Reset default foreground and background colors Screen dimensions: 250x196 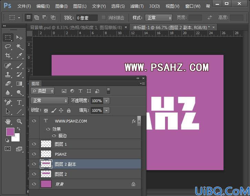click(7, 140)
